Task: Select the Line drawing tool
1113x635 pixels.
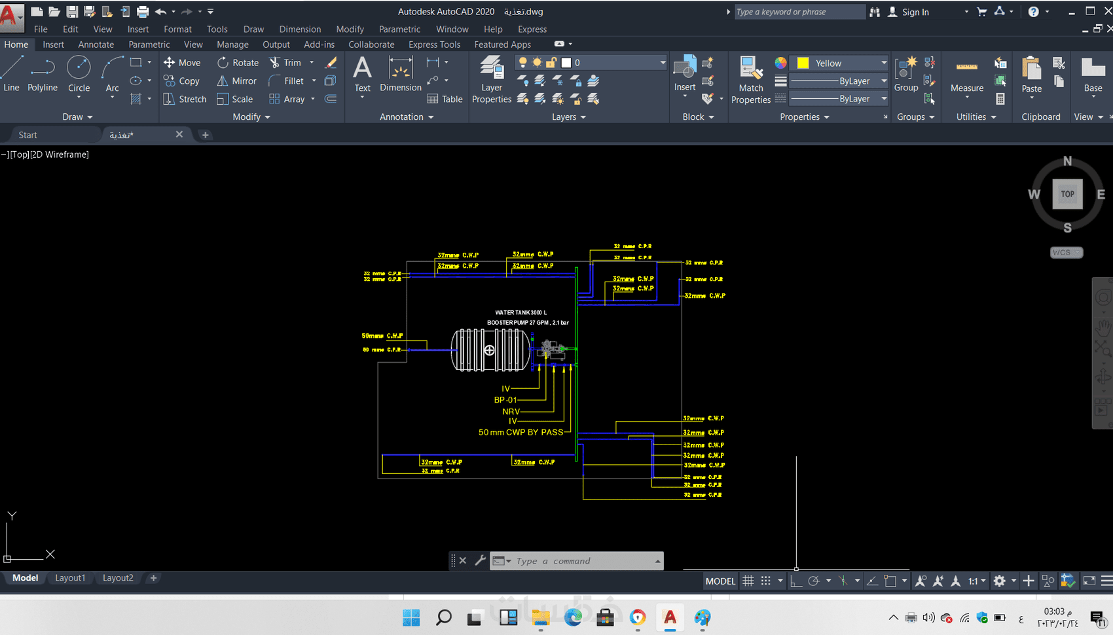Action: (12, 73)
